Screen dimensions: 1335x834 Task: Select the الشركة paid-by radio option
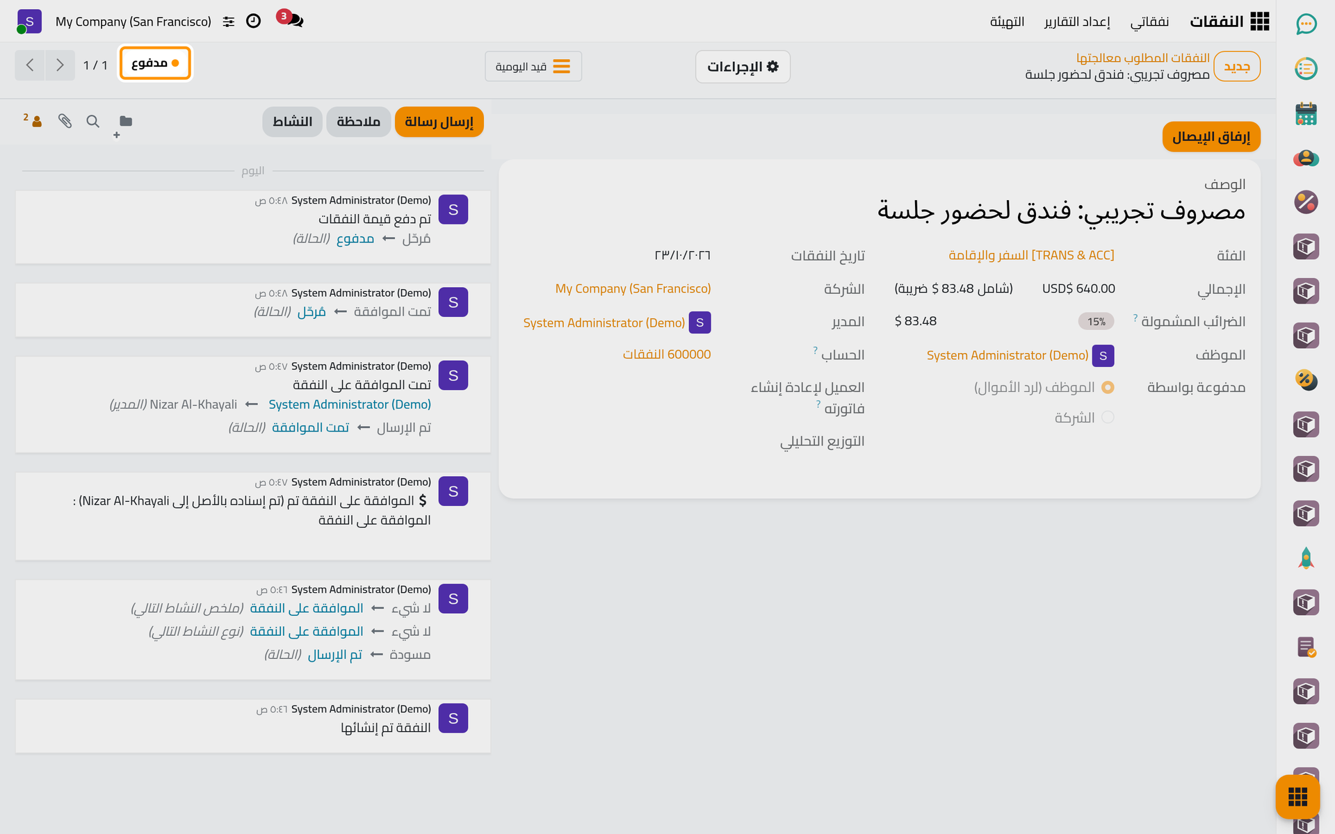(1108, 417)
